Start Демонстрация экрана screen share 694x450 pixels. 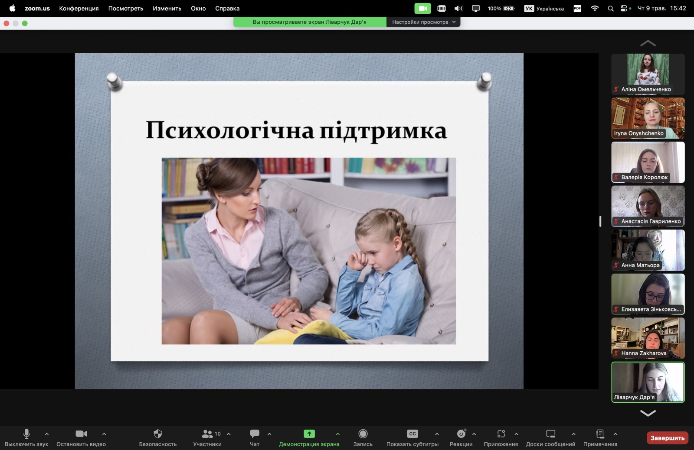(x=309, y=437)
